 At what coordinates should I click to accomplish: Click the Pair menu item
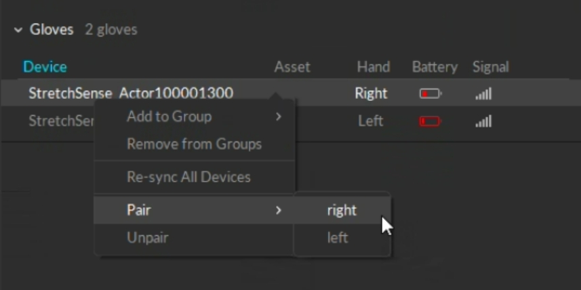pos(139,211)
